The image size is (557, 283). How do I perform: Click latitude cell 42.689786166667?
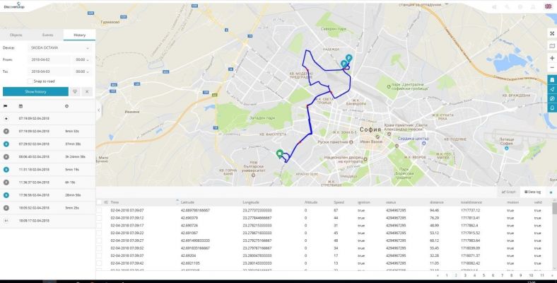tap(195, 210)
